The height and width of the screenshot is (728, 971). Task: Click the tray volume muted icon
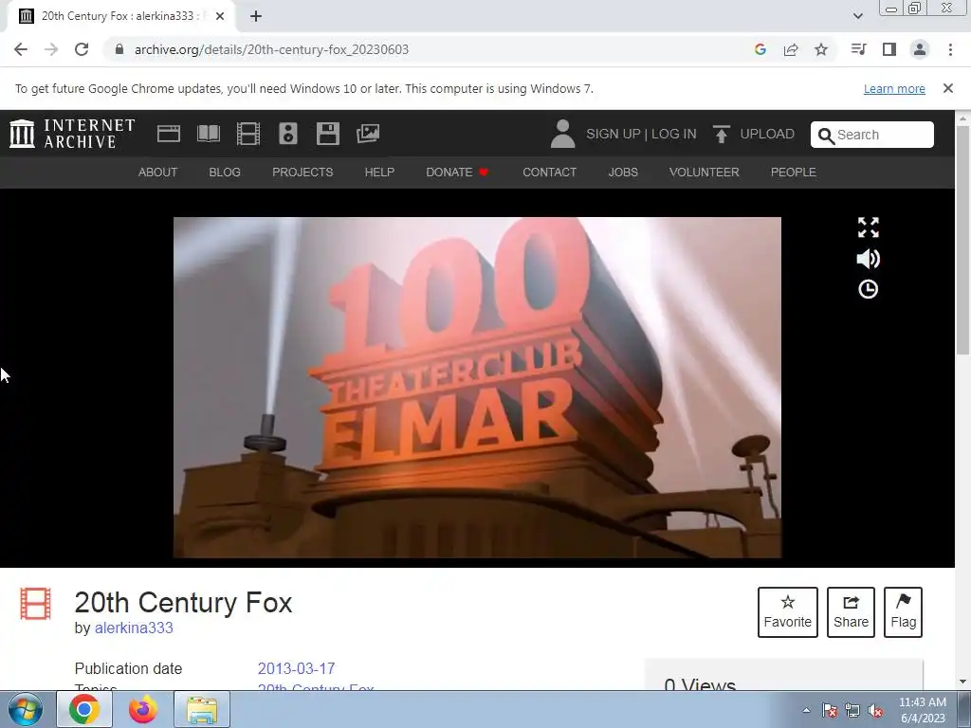click(875, 711)
